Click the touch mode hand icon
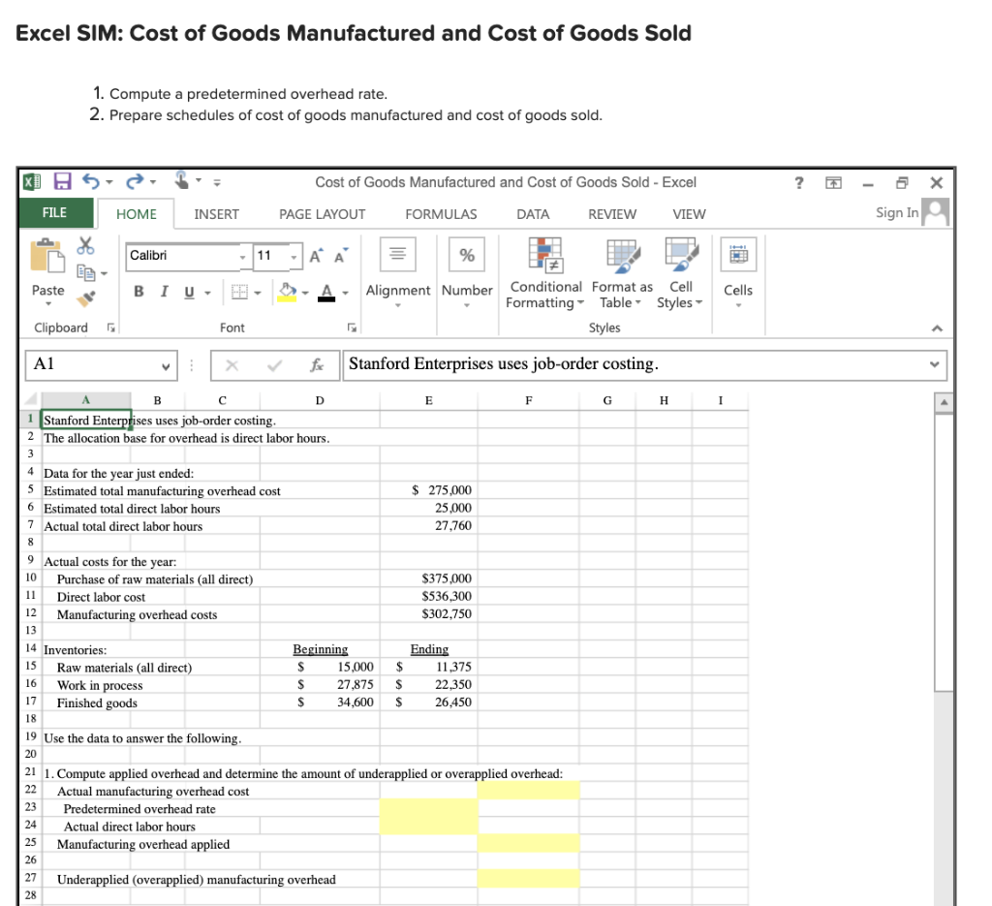 pos(181,180)
